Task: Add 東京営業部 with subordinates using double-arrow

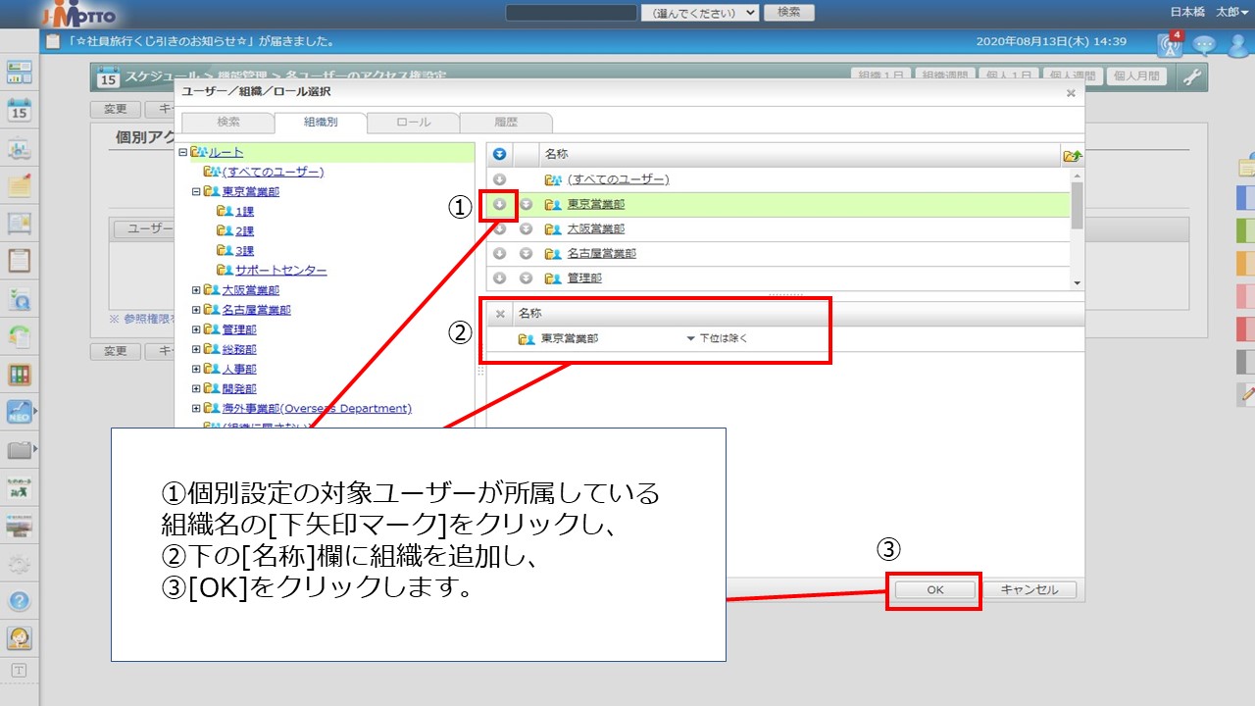Action: point(526,204)
